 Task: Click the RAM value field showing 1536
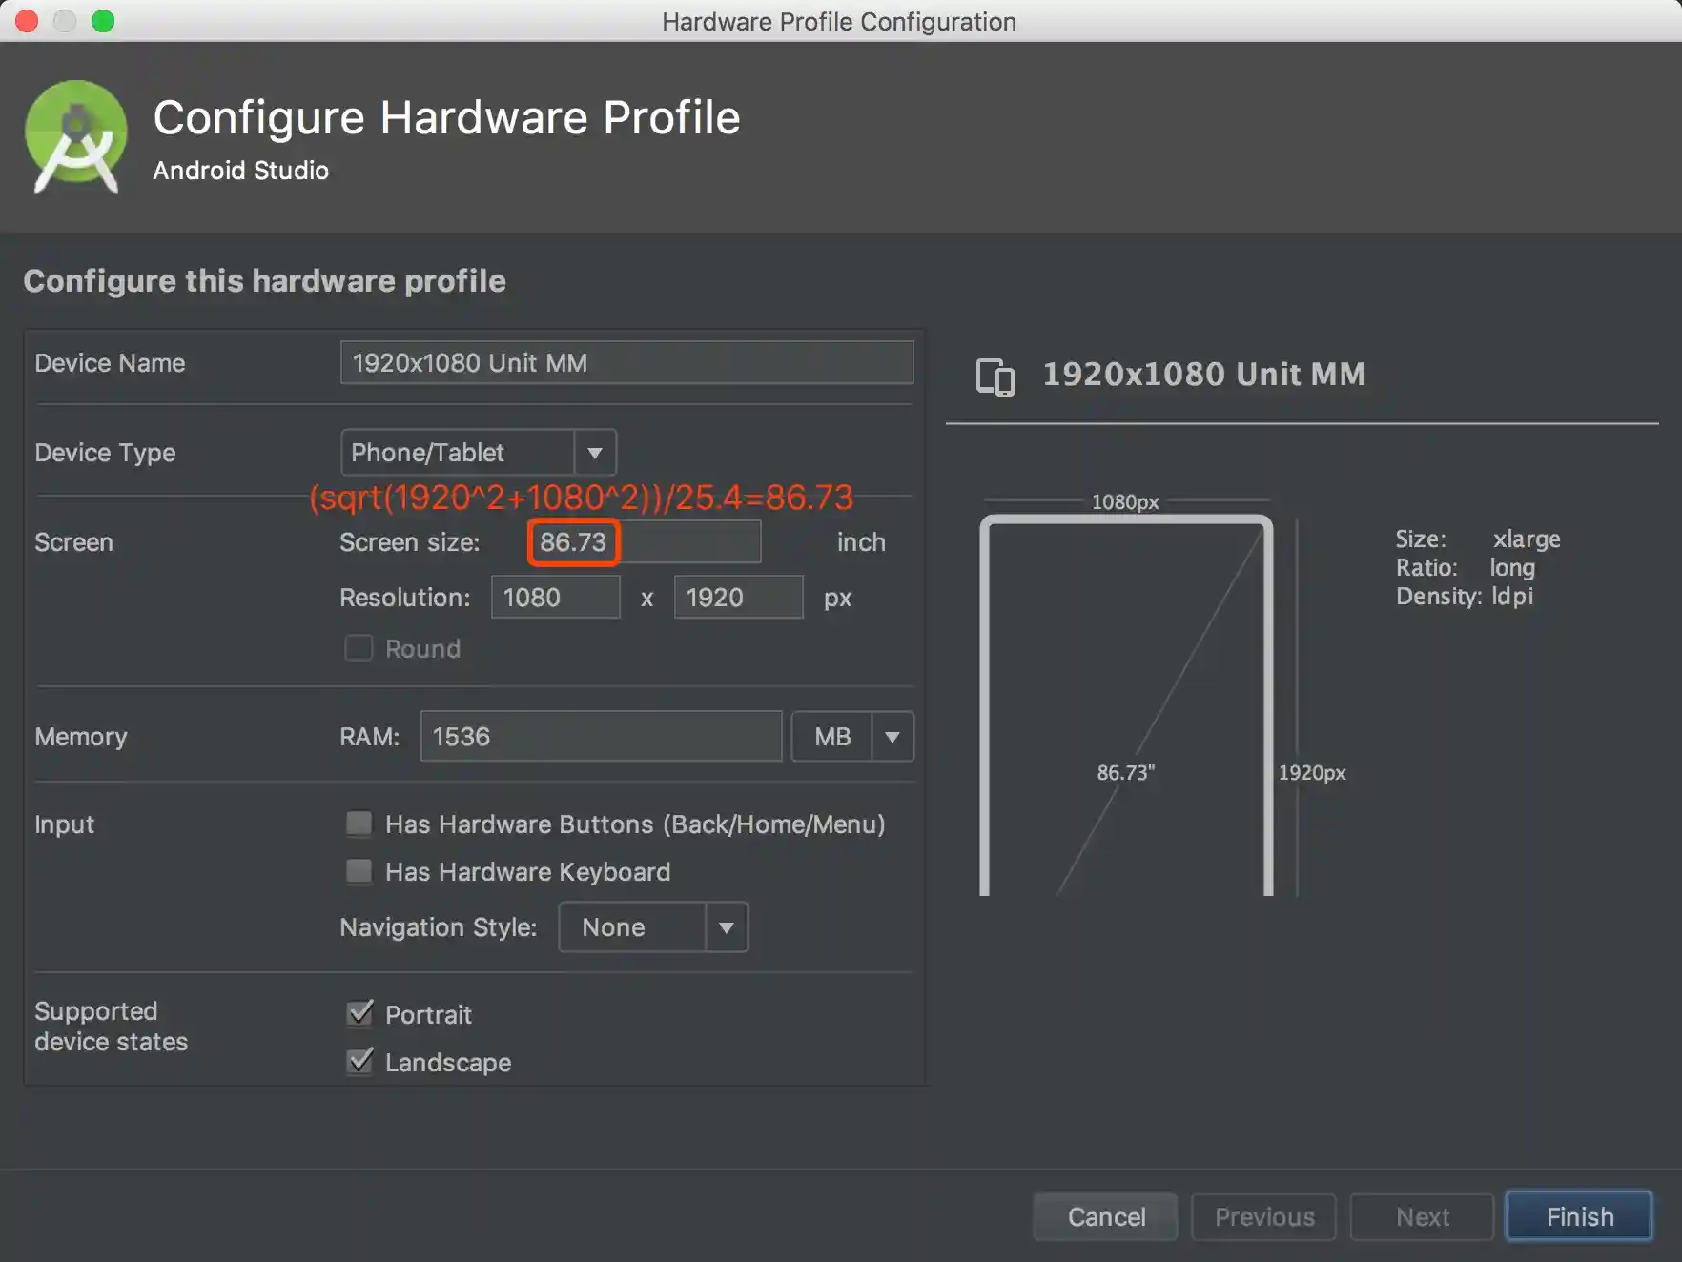[x=601, y=737]
